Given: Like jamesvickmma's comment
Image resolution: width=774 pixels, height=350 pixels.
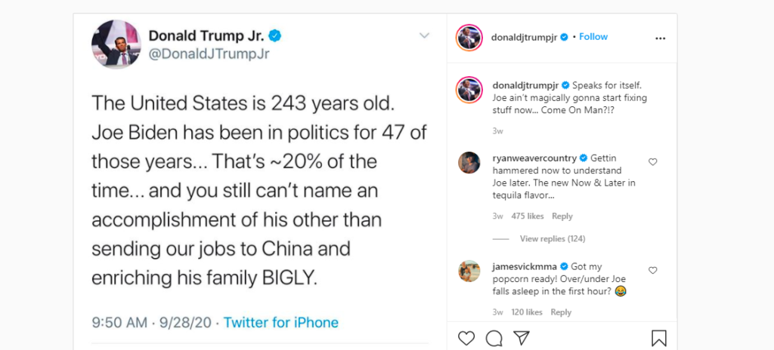Looking at the screenshot, I should 653,270.
